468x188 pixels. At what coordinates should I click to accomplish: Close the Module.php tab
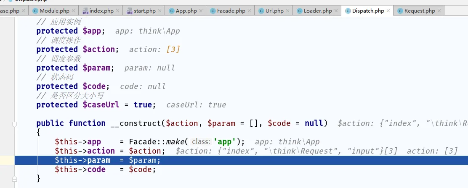(x=74, y=11)
